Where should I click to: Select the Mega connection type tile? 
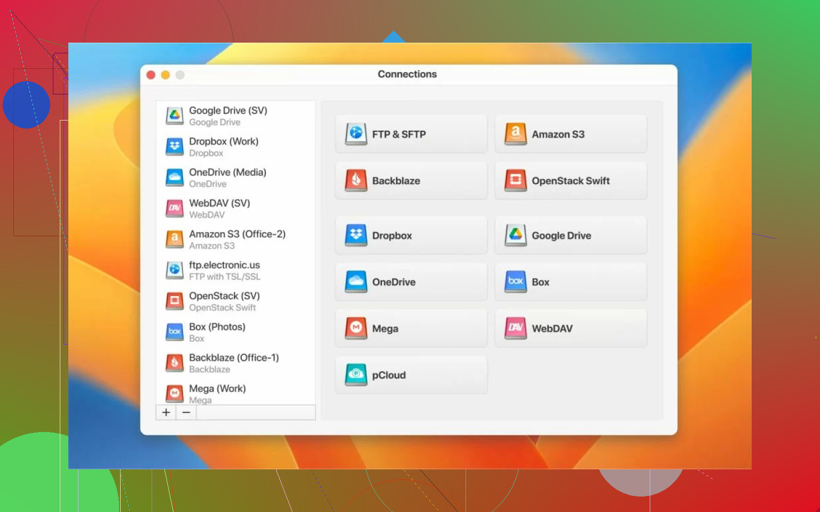pyautogui.click(x=411, y=329)
